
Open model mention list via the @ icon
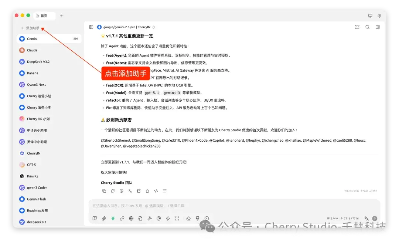158,218
